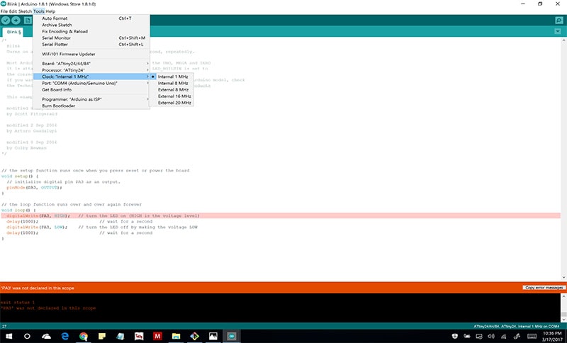
Task: Open the taskbar clock showing 10:36 PM
Action: point(552,336)
